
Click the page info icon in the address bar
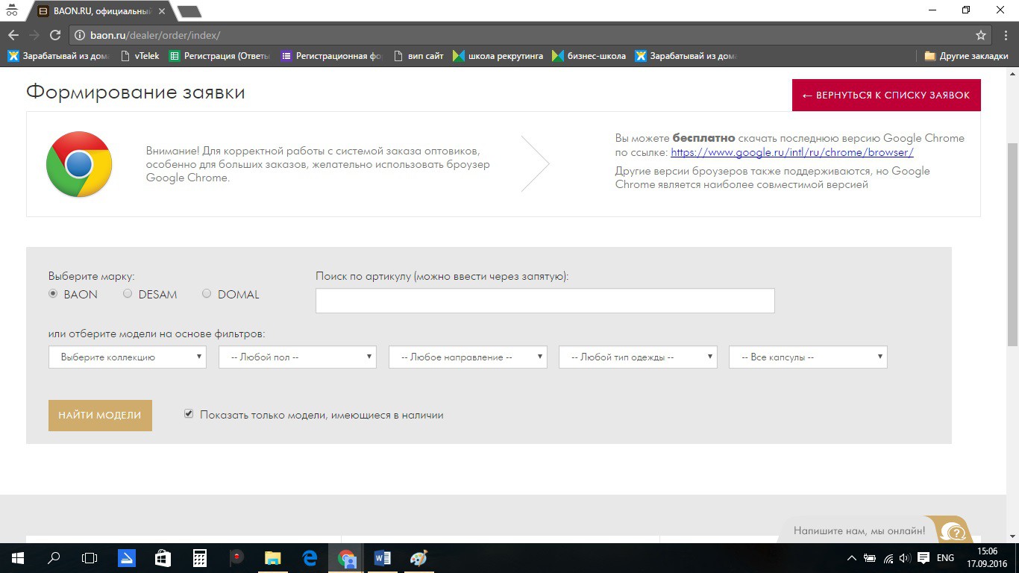[81, 35]
